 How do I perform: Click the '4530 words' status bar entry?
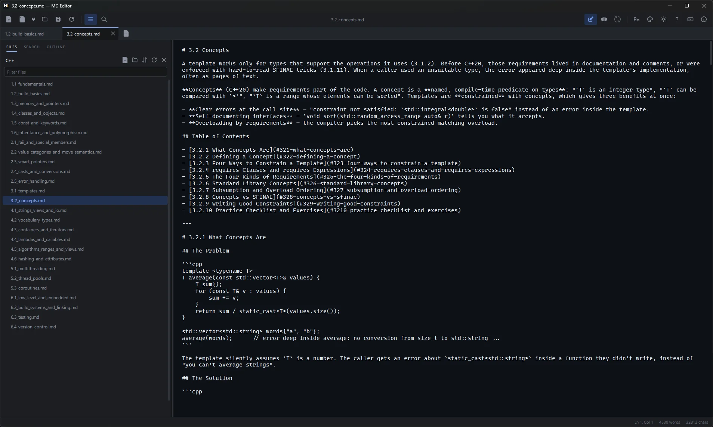669,423
